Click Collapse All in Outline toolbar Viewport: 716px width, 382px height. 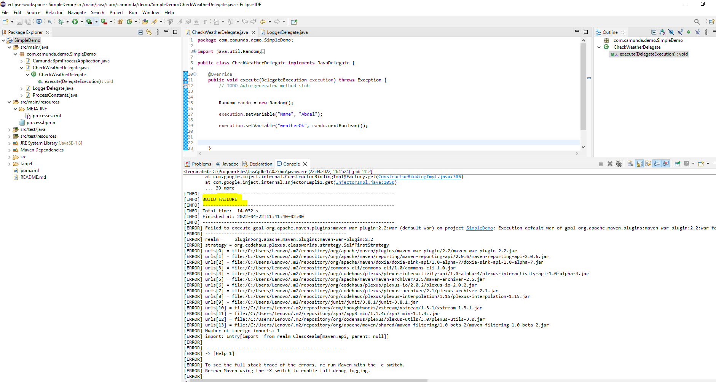[654, 32]
